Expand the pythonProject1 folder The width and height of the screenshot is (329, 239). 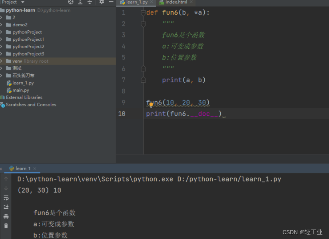tap(1, 39)
